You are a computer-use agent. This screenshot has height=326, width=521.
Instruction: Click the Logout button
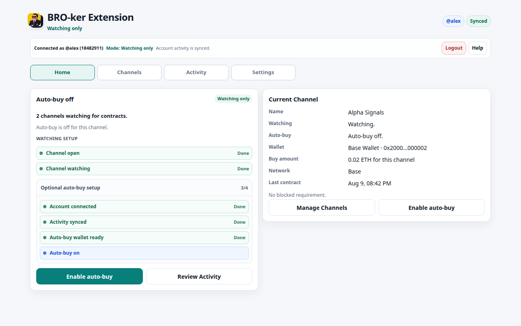coord(454,48)
